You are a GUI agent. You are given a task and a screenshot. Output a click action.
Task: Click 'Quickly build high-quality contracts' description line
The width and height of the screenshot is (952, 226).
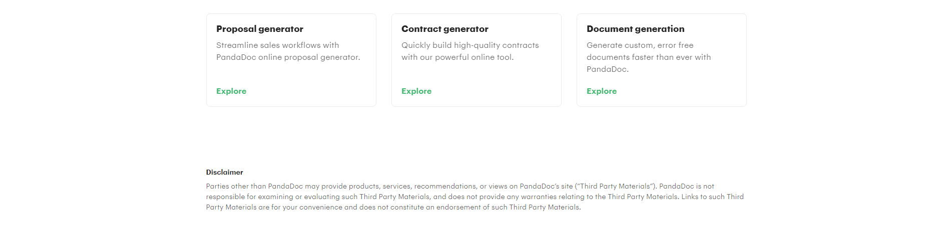(470, 45)
